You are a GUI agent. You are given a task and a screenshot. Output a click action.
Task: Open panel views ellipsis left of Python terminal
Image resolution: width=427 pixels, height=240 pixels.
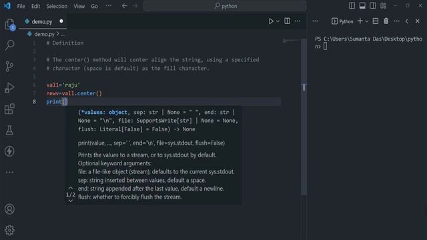click(315, 21)
